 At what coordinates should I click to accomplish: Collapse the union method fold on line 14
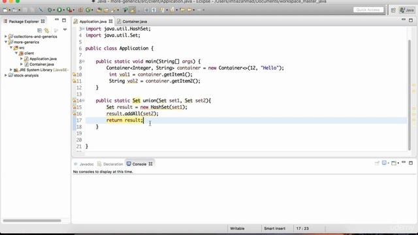83,101
